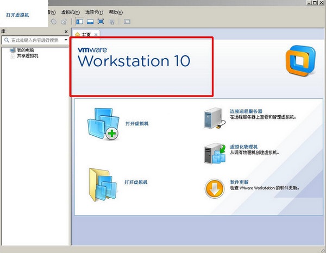This screenshot has width=326, height=253.
Task: Maximize the VMware Workstation window
Action: [315, 3]
